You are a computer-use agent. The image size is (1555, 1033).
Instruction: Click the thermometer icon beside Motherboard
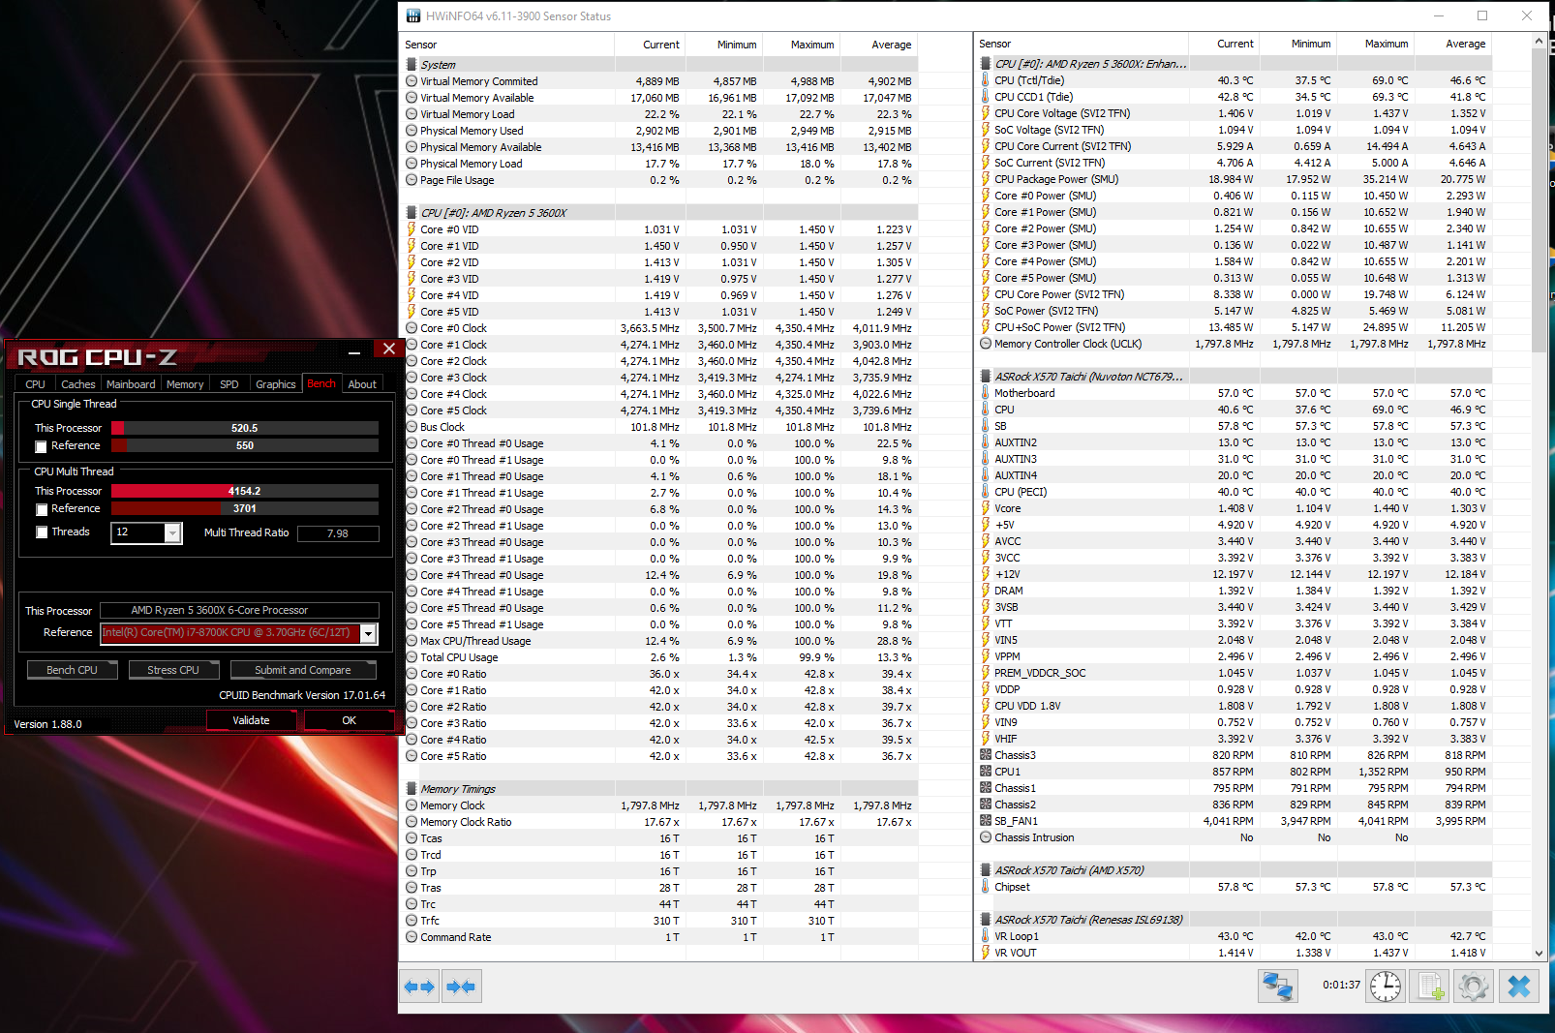click(x=986, y=393)
